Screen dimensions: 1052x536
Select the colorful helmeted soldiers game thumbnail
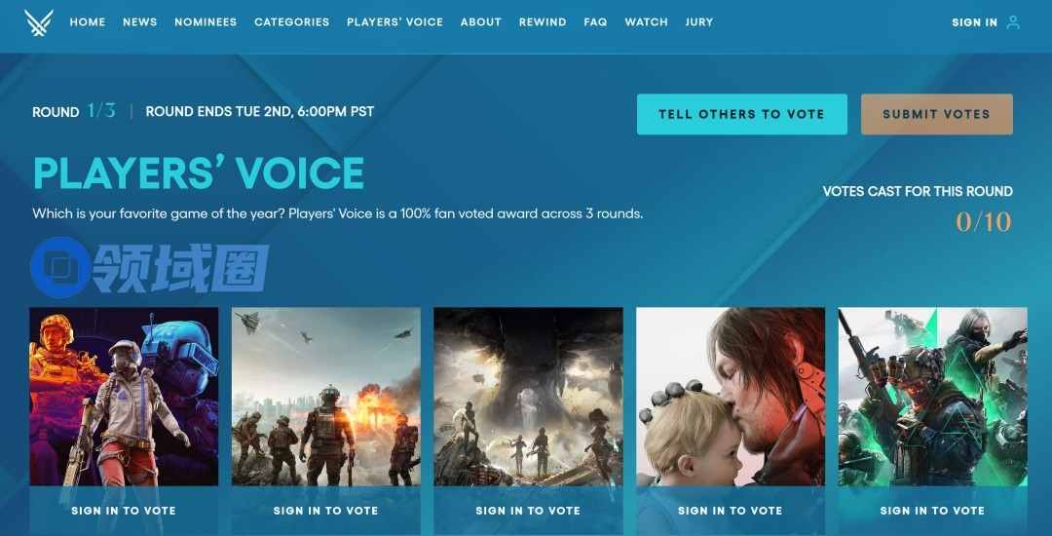point(124,397)
